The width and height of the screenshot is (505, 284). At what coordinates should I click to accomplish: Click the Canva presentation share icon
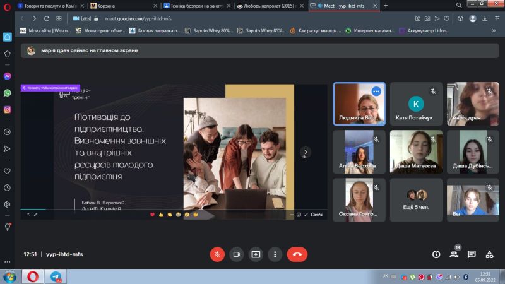pyautogui.click(x=28, y=215)
